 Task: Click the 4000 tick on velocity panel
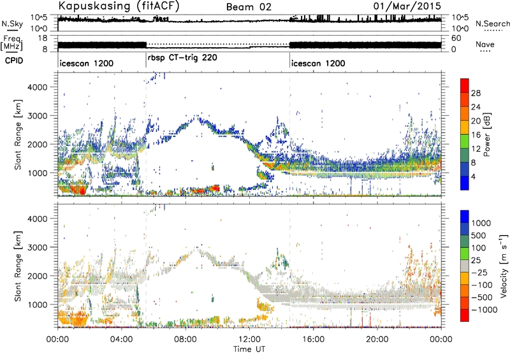point(39,219)
